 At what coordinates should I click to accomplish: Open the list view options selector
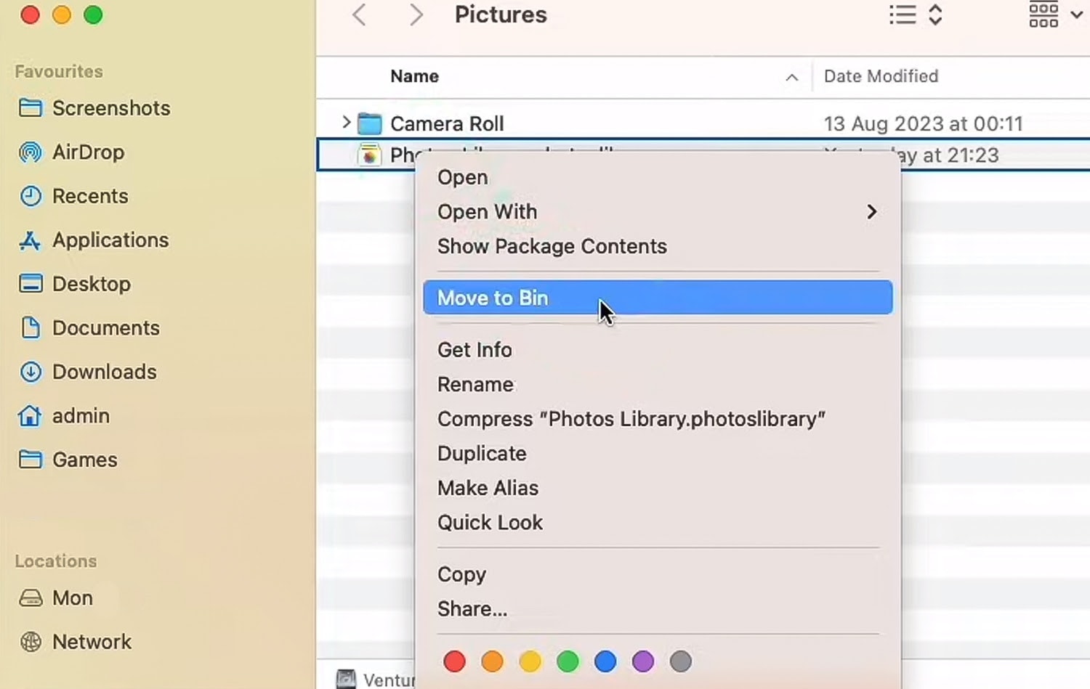916,15
